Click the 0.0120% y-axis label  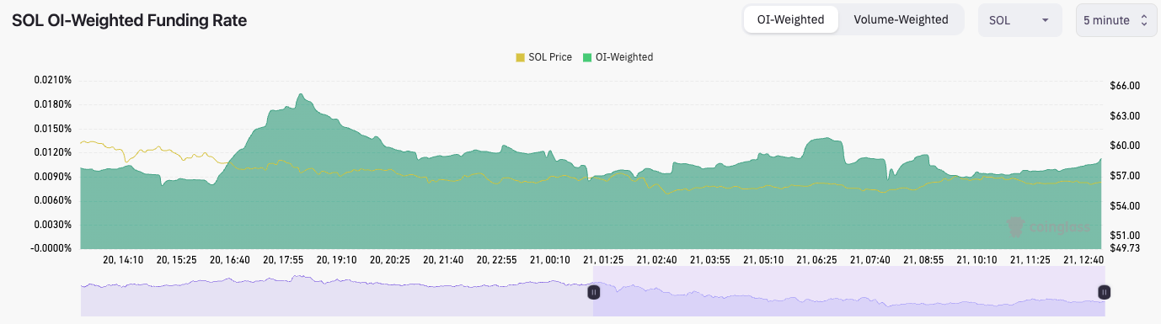click(53, 152)
